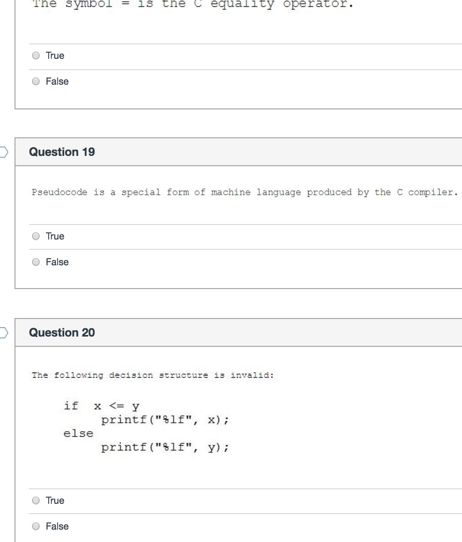Click the 'if x <= y' code line
Image resolution: width=462 pixels, height=542 pixels.
(x=101, y=406)
